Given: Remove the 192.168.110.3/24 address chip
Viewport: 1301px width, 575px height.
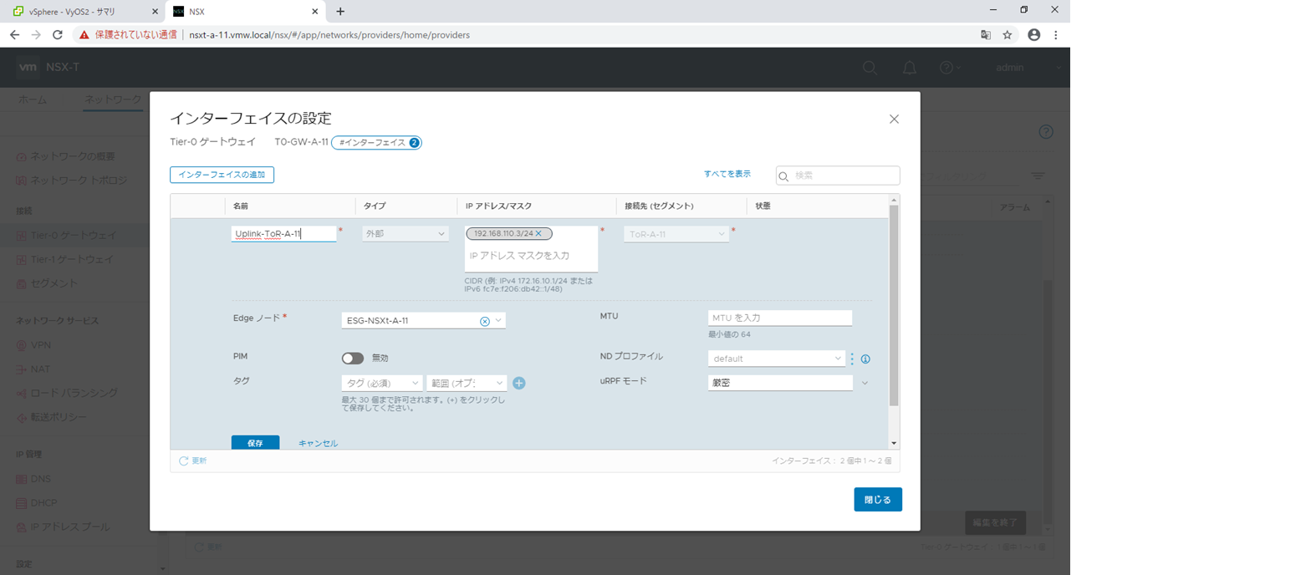Looking at the screenshot, I should [x=538, y=233].
